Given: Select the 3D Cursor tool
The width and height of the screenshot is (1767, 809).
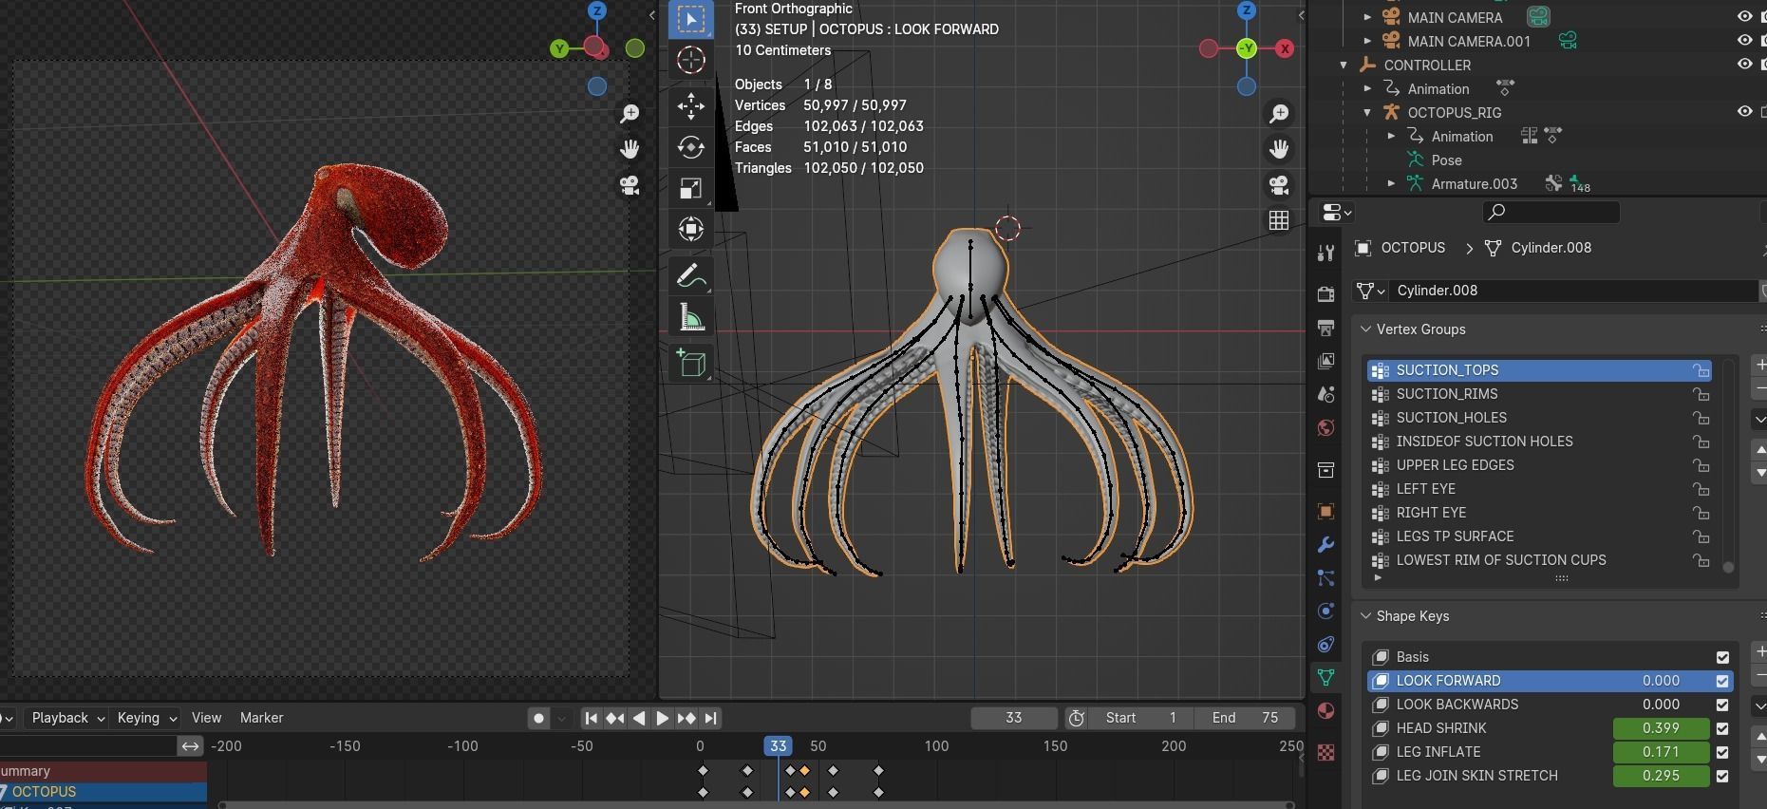Looking at the screenshot, I should 691,60.
